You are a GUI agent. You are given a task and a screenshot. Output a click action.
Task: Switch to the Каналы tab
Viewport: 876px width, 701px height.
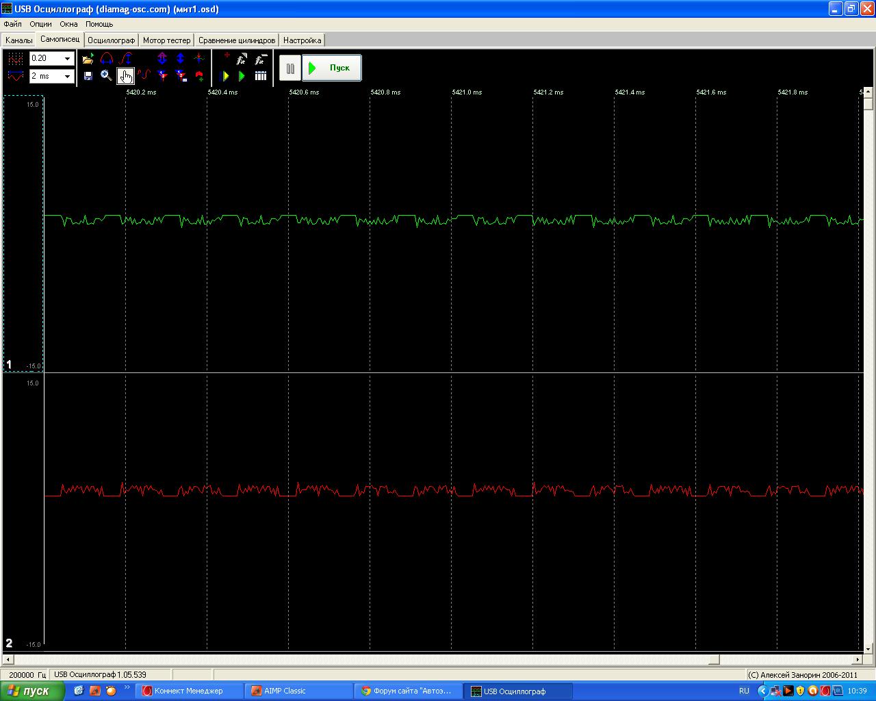point(19,40)
